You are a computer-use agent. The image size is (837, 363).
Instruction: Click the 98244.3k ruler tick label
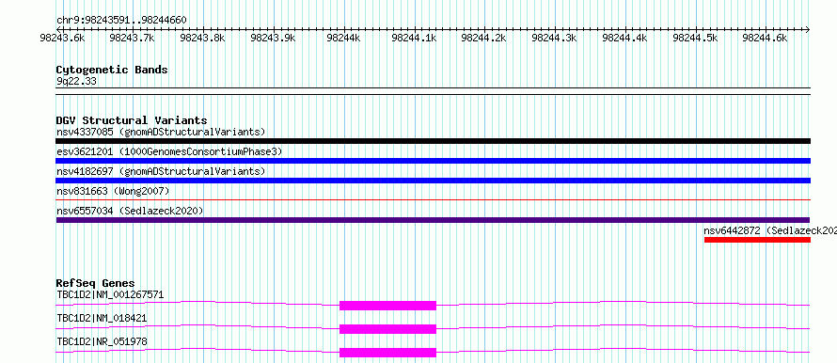point(555,38)
